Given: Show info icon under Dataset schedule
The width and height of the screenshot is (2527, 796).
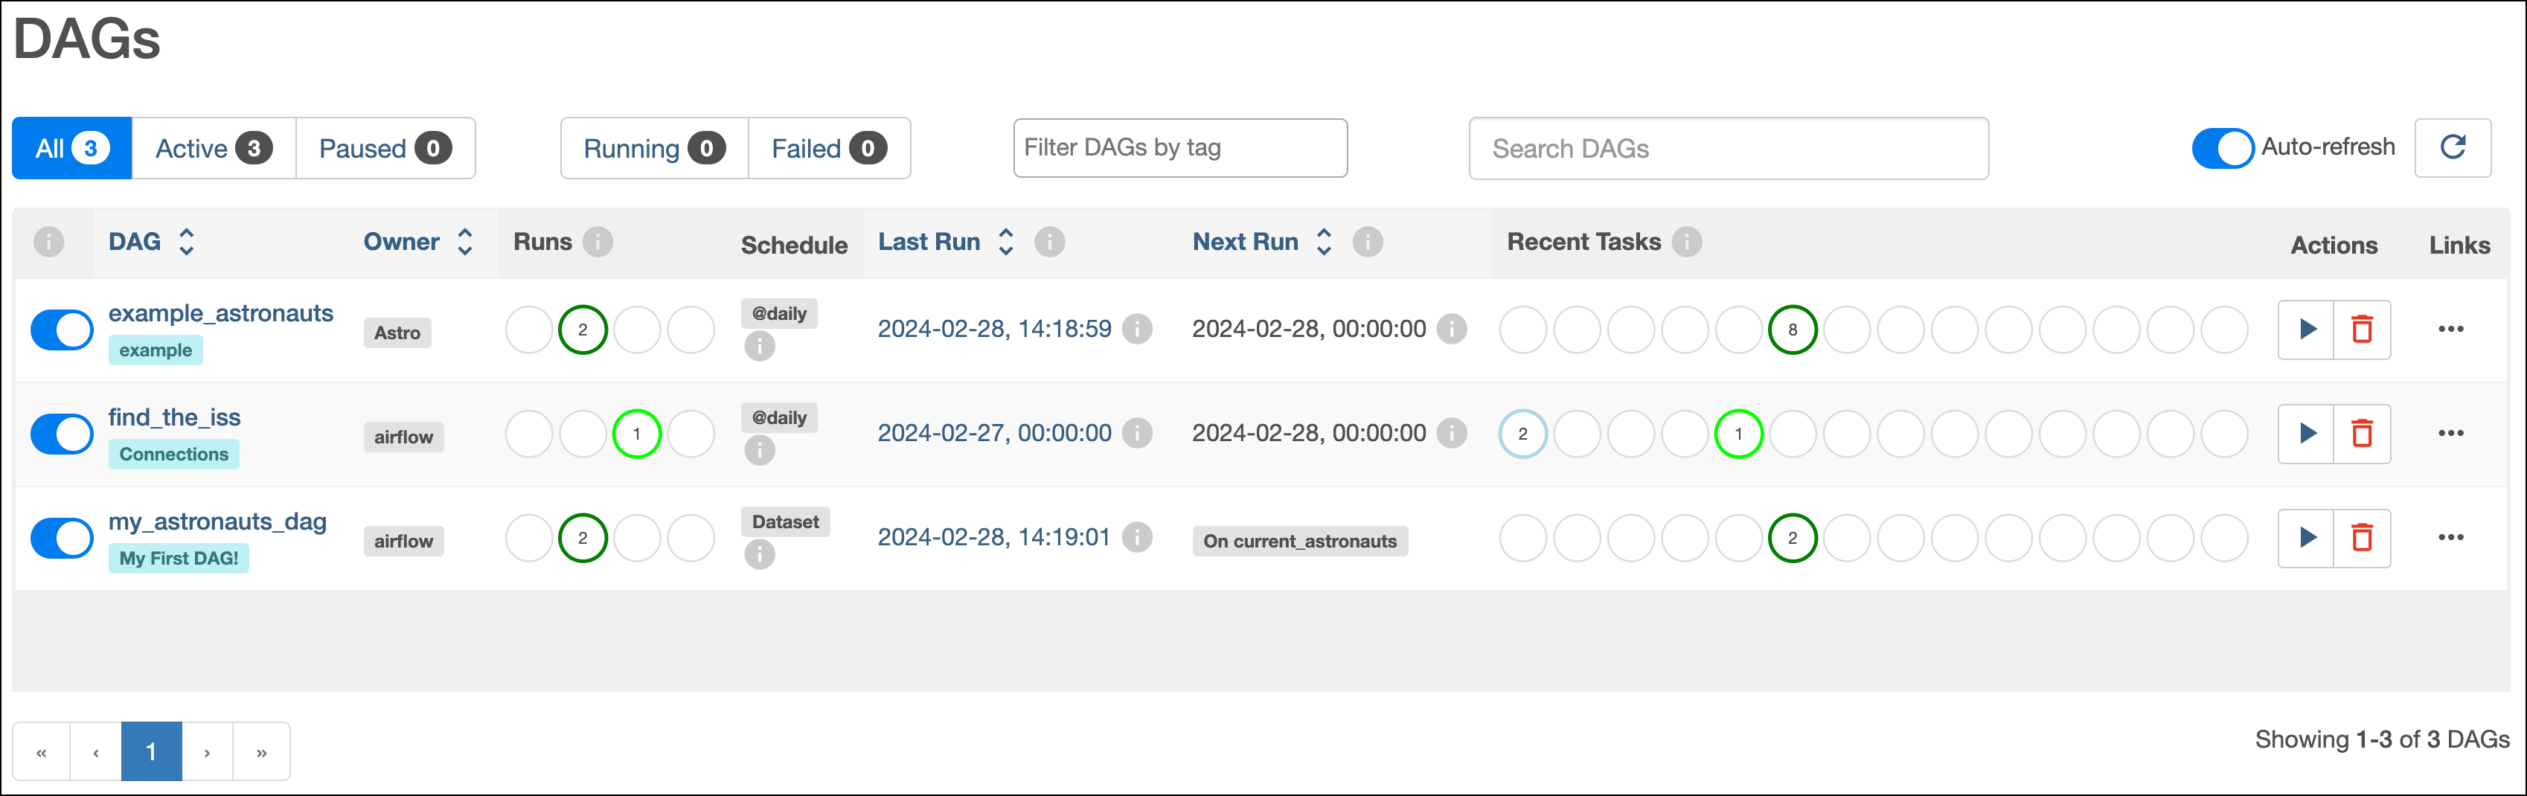Looking at the screenshot, I should pos(759,555).
